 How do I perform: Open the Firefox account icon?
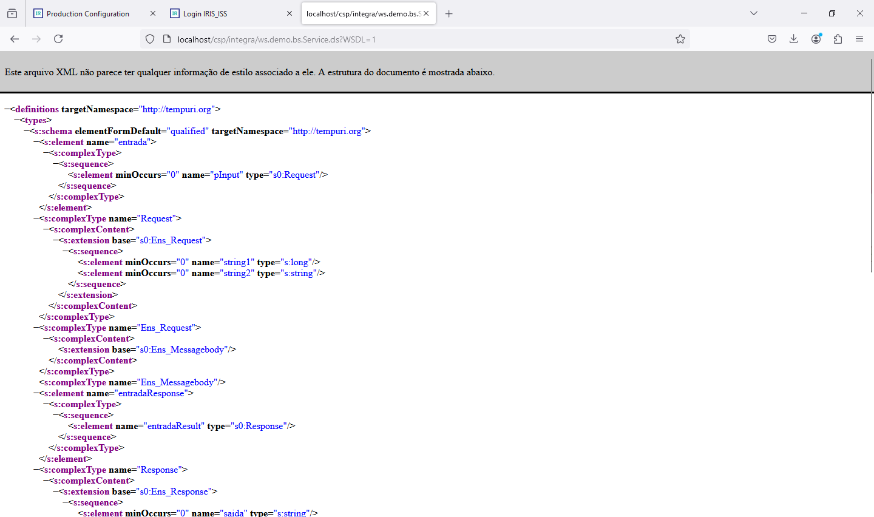(x=816, y=39)
